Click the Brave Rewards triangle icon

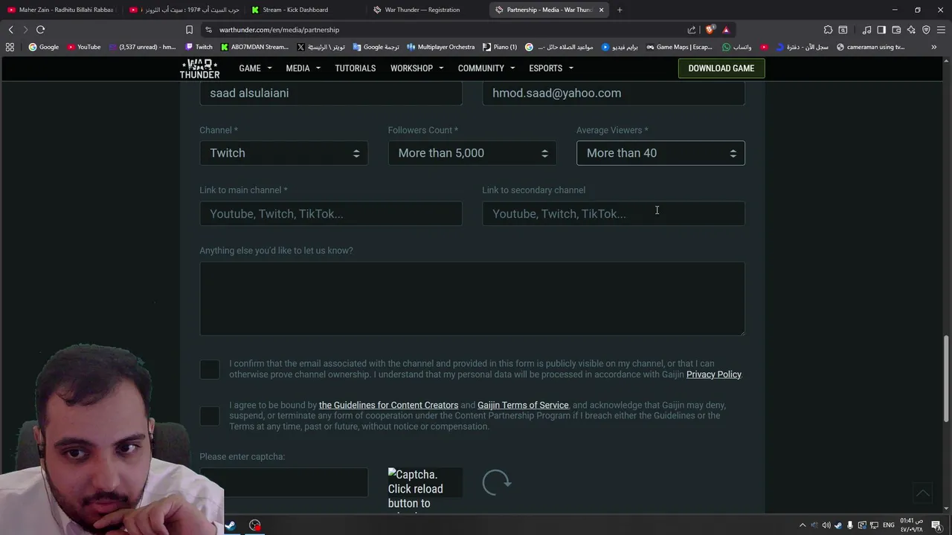point(726,30)
